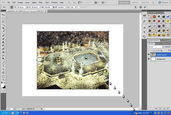Select the Type tool

(x=3, y=66)
